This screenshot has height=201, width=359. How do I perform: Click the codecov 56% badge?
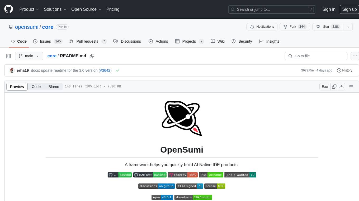pos(183,175)
